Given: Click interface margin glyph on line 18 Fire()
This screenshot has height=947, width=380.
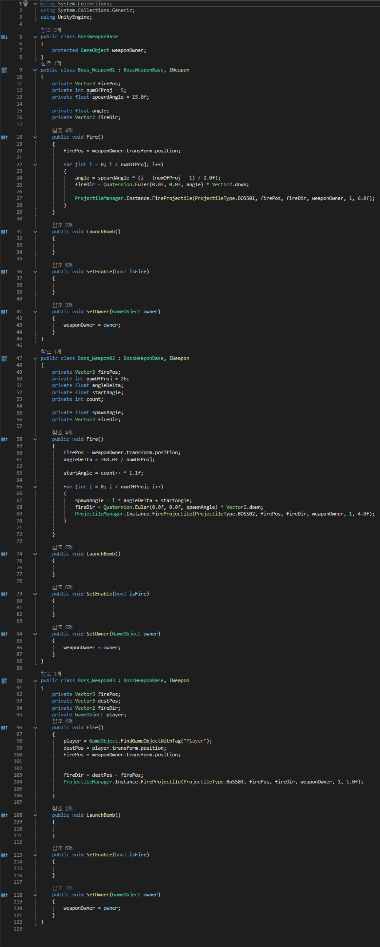Looking at the screenshot, I should click(4, 137).
